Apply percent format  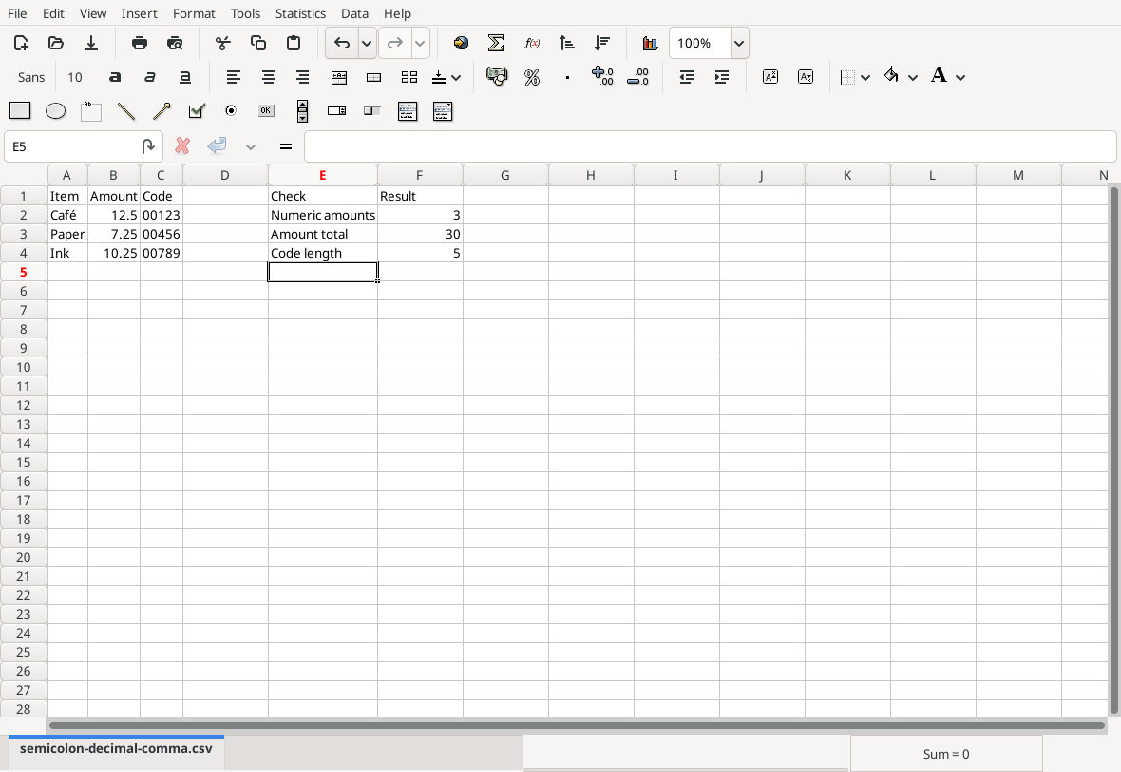click(x=532, y=77)
